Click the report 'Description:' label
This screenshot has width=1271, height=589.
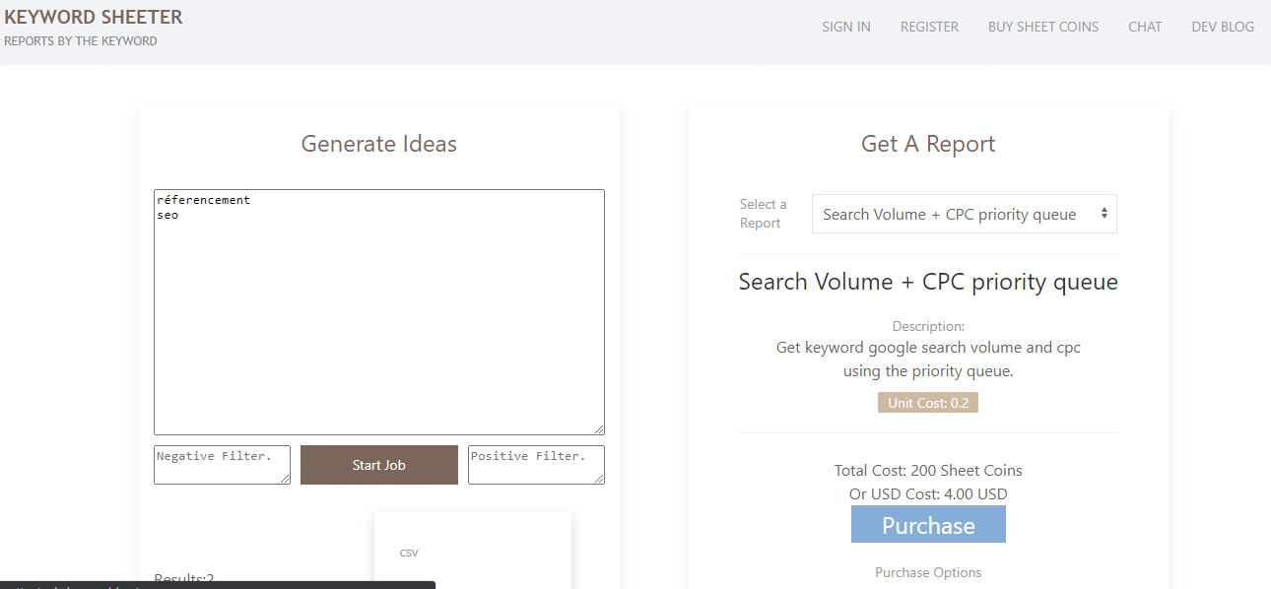pyautogui.click(x=928, y=326)
